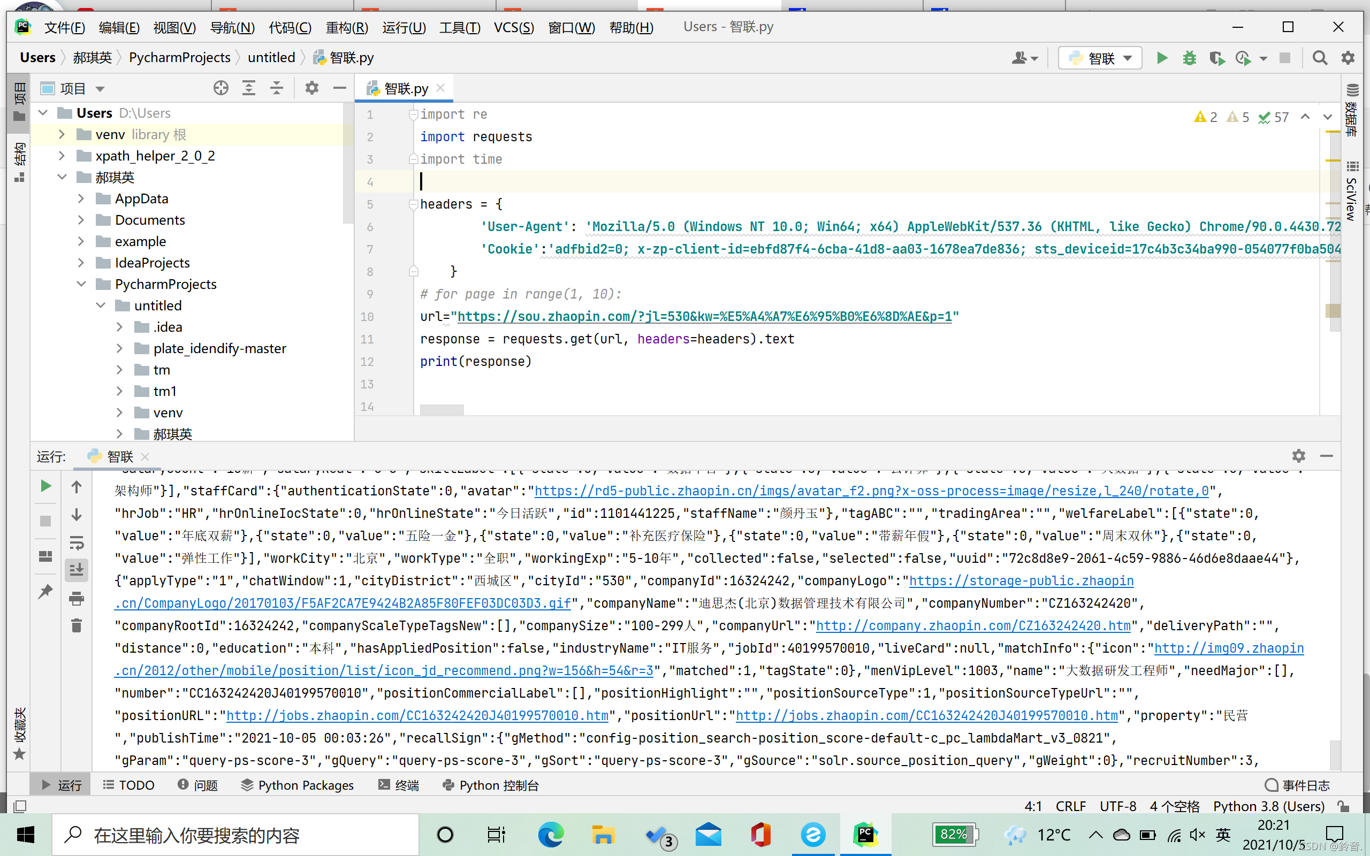
Task: Toggle pin tab icon in run panel
Action: tap(46, 592)
